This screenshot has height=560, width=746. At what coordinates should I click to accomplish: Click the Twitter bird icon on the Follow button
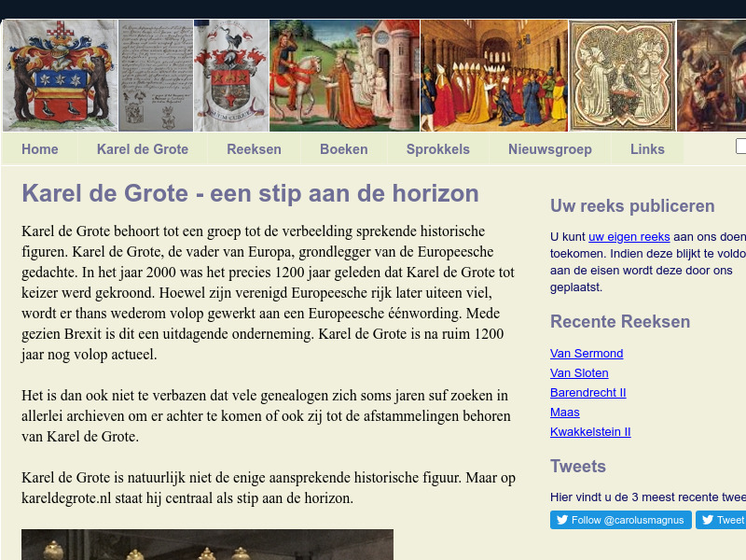pos(562,520)
